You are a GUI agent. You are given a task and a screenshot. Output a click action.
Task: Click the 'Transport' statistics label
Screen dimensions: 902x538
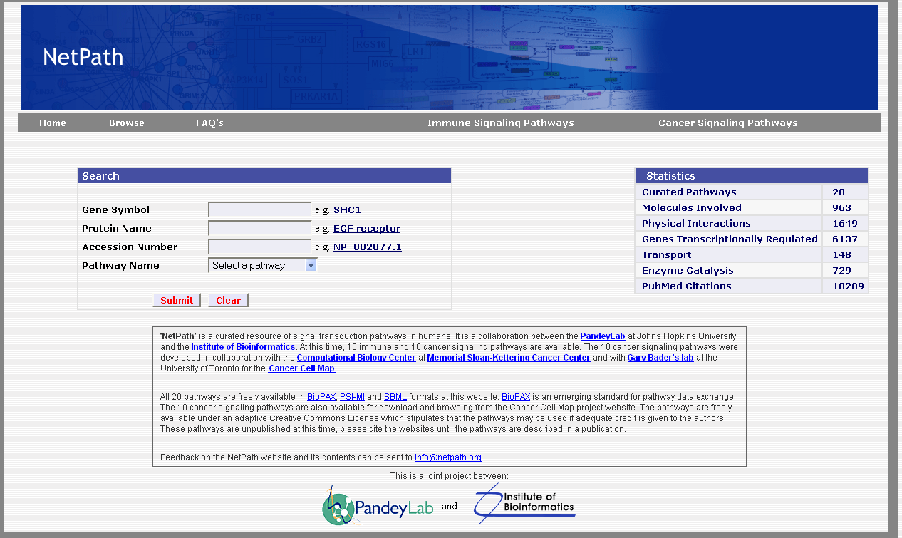(x=666, y=255)
